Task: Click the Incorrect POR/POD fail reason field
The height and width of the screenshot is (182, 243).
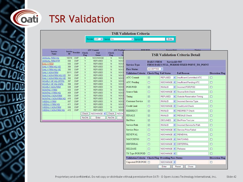Action: point(193,87)
